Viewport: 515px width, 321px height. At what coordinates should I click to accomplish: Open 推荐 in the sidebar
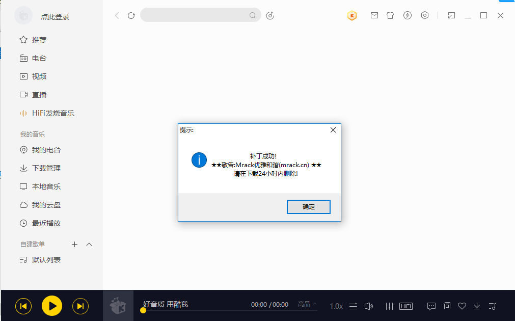(33, 40)
